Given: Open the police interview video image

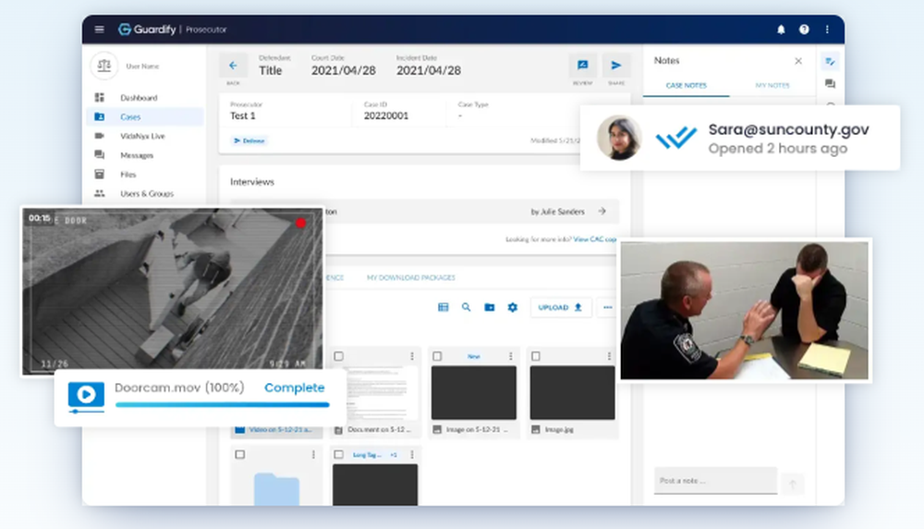Looking at the screenshot, I should pos(744,310).
